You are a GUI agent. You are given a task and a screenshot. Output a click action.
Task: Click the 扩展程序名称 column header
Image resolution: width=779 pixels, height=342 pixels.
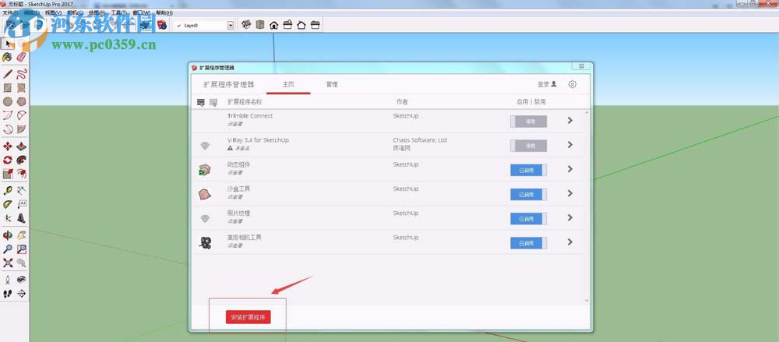tap(245, 102)
